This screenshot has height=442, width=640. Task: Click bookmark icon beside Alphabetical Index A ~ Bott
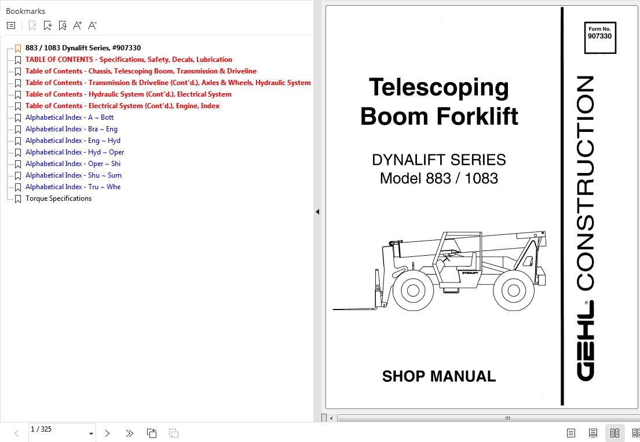18,118
